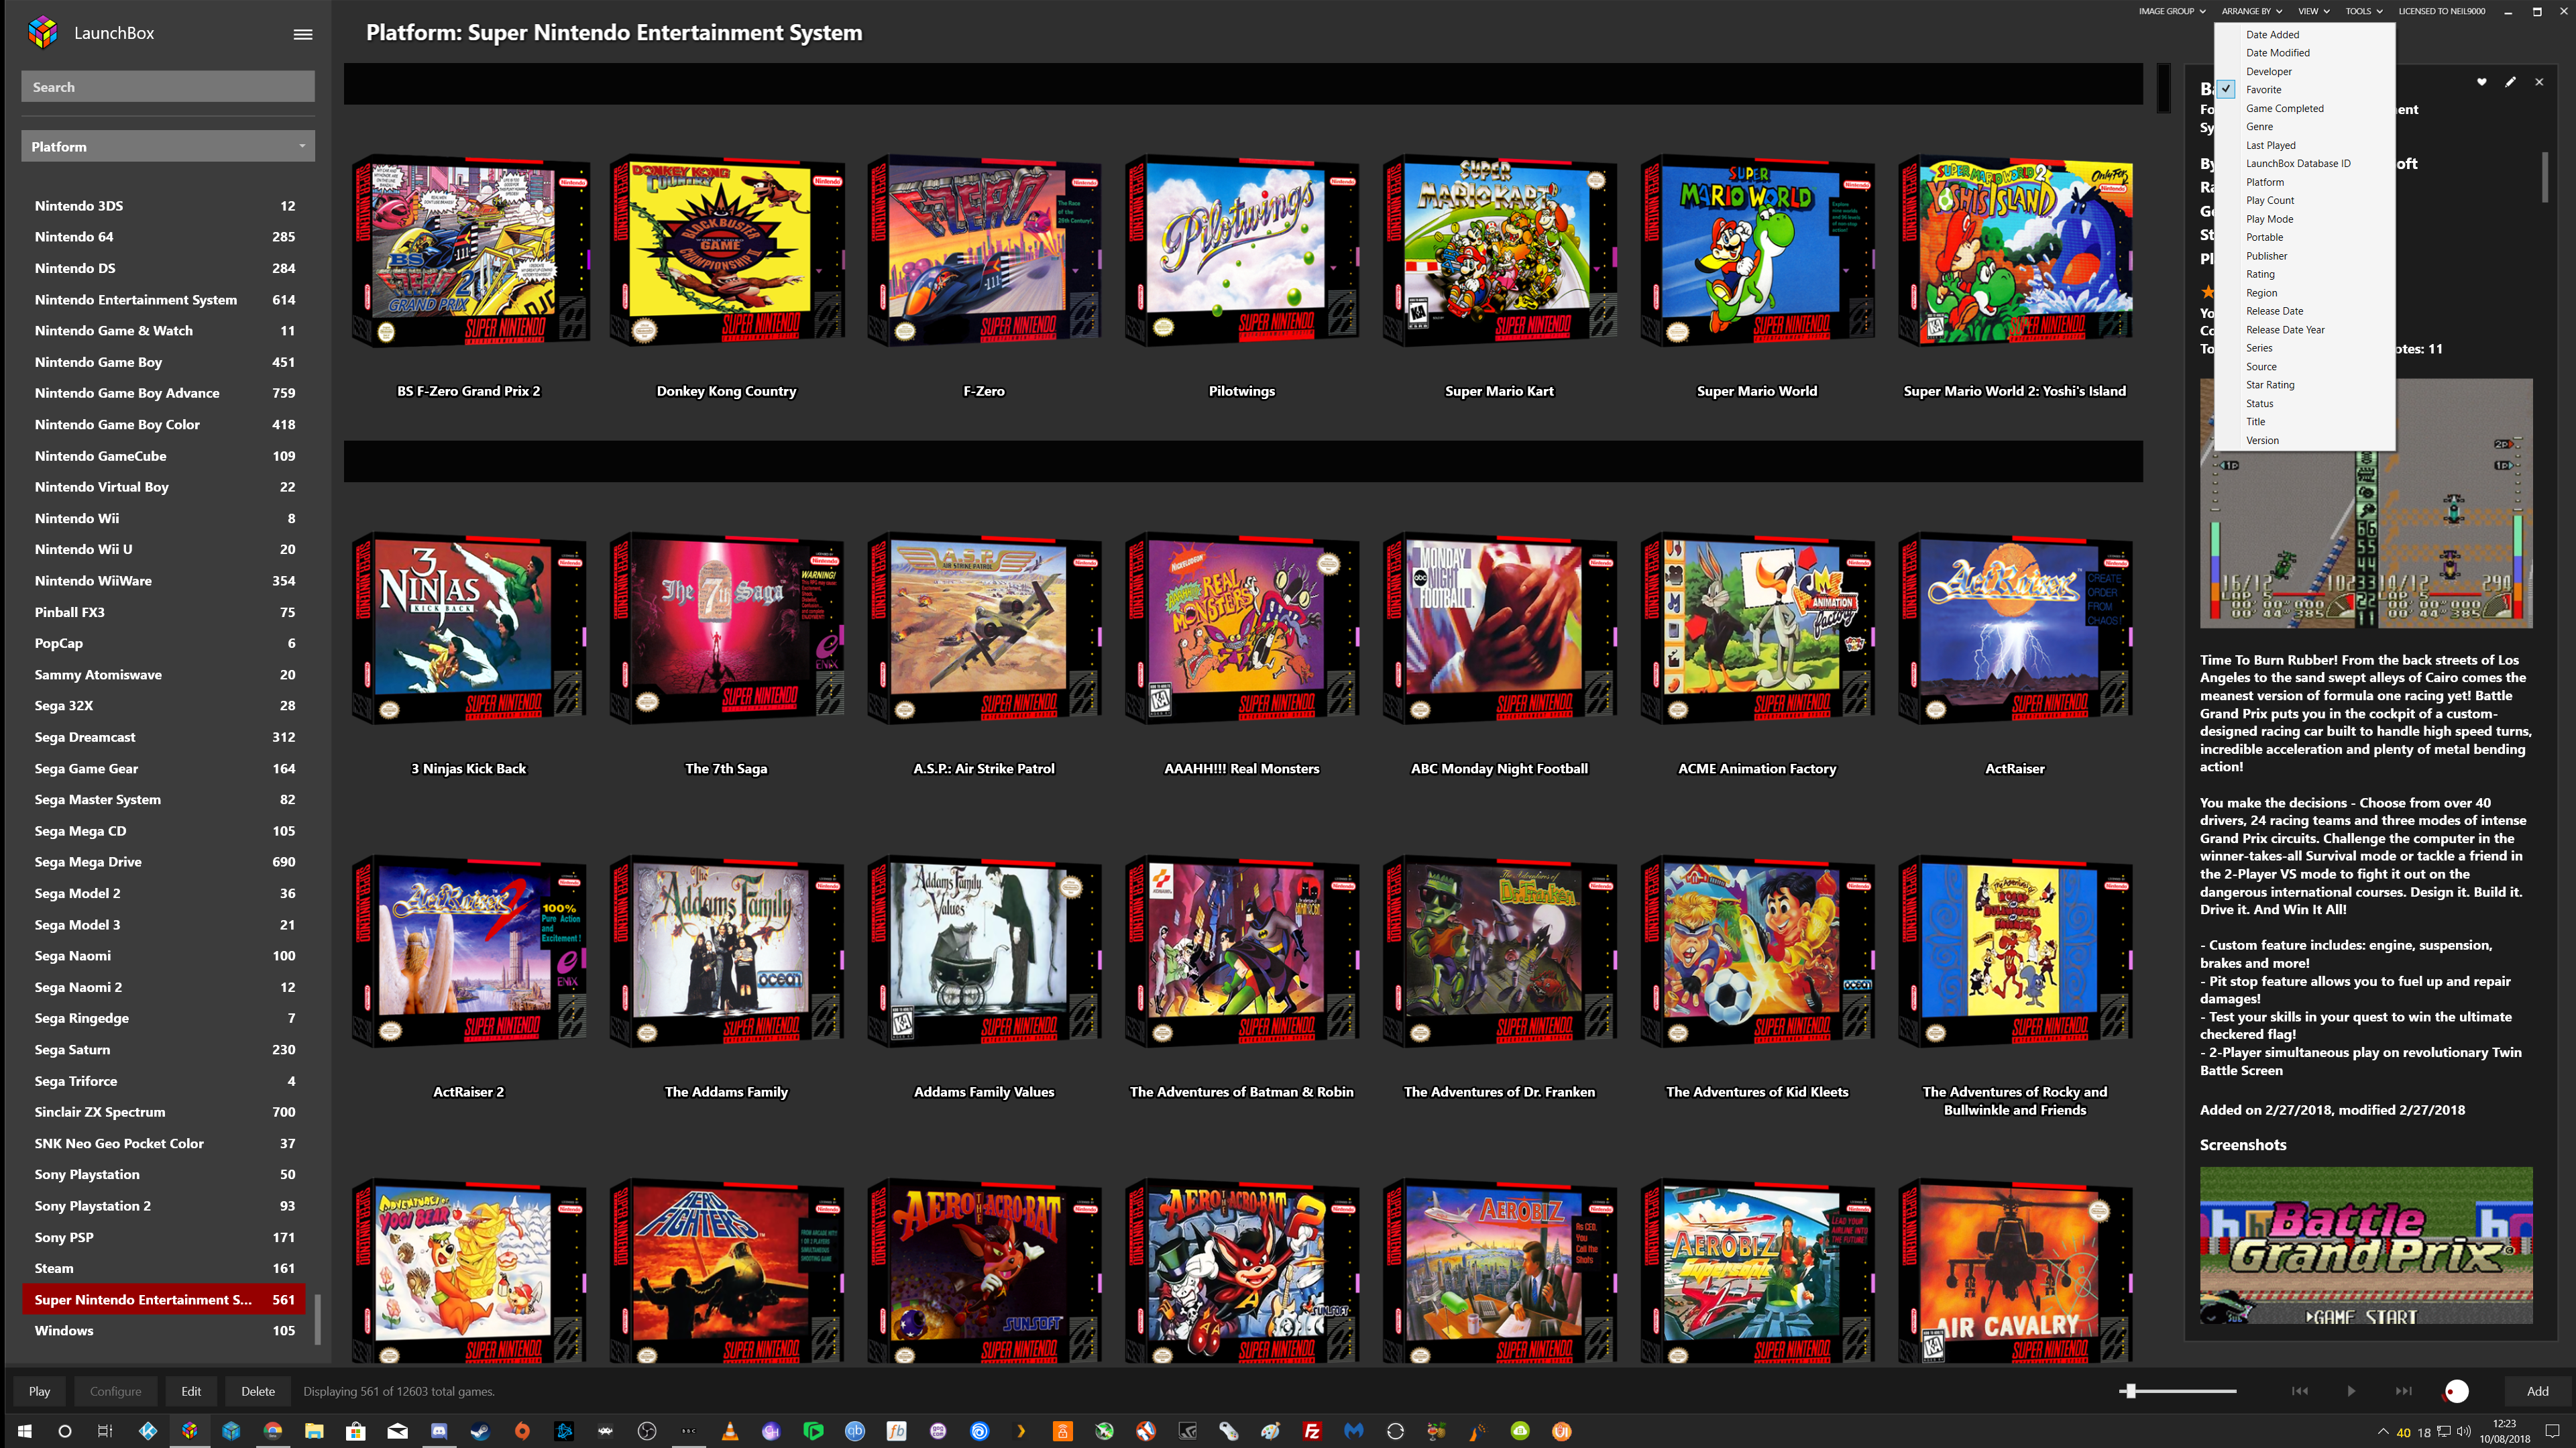This screenshot has height=1448, width=2576.
Task: Select Donkey Kong Country box art
Action: coord(726,250)
